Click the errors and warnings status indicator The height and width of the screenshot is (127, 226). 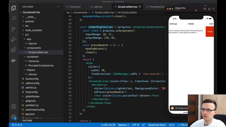pyautogui.click(x=17, y=125)
